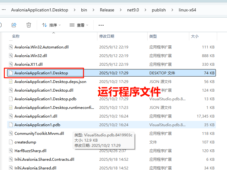Viewport: 227px width, 170px height.
Task: Click the linux-x64 breadcrumb
Action: (187, 10)
